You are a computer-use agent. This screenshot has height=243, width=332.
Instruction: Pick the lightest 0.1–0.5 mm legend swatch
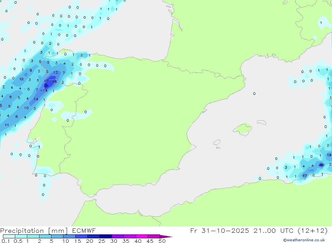point(9,236)
